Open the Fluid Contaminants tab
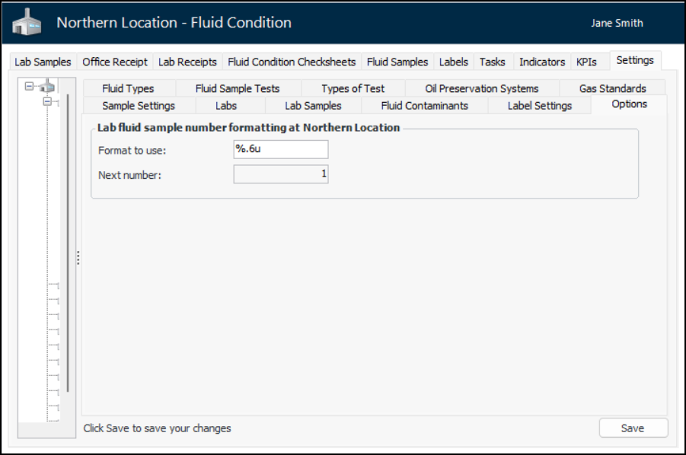 (x=424, y=106)
